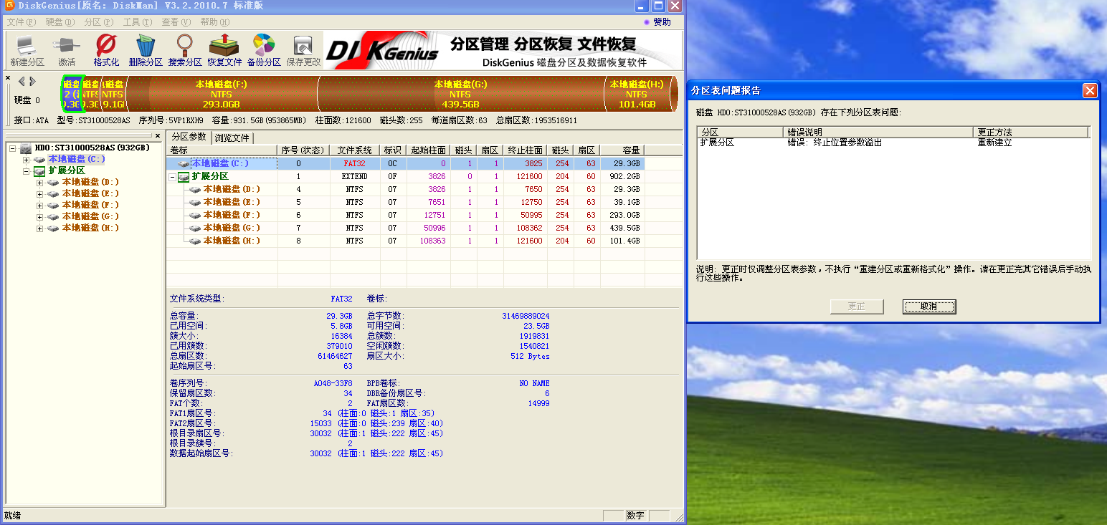Click the EXTEND file system cell
Image resolution: width=1107 pixels, height=525 pixels.
click(x=355, y=176)
